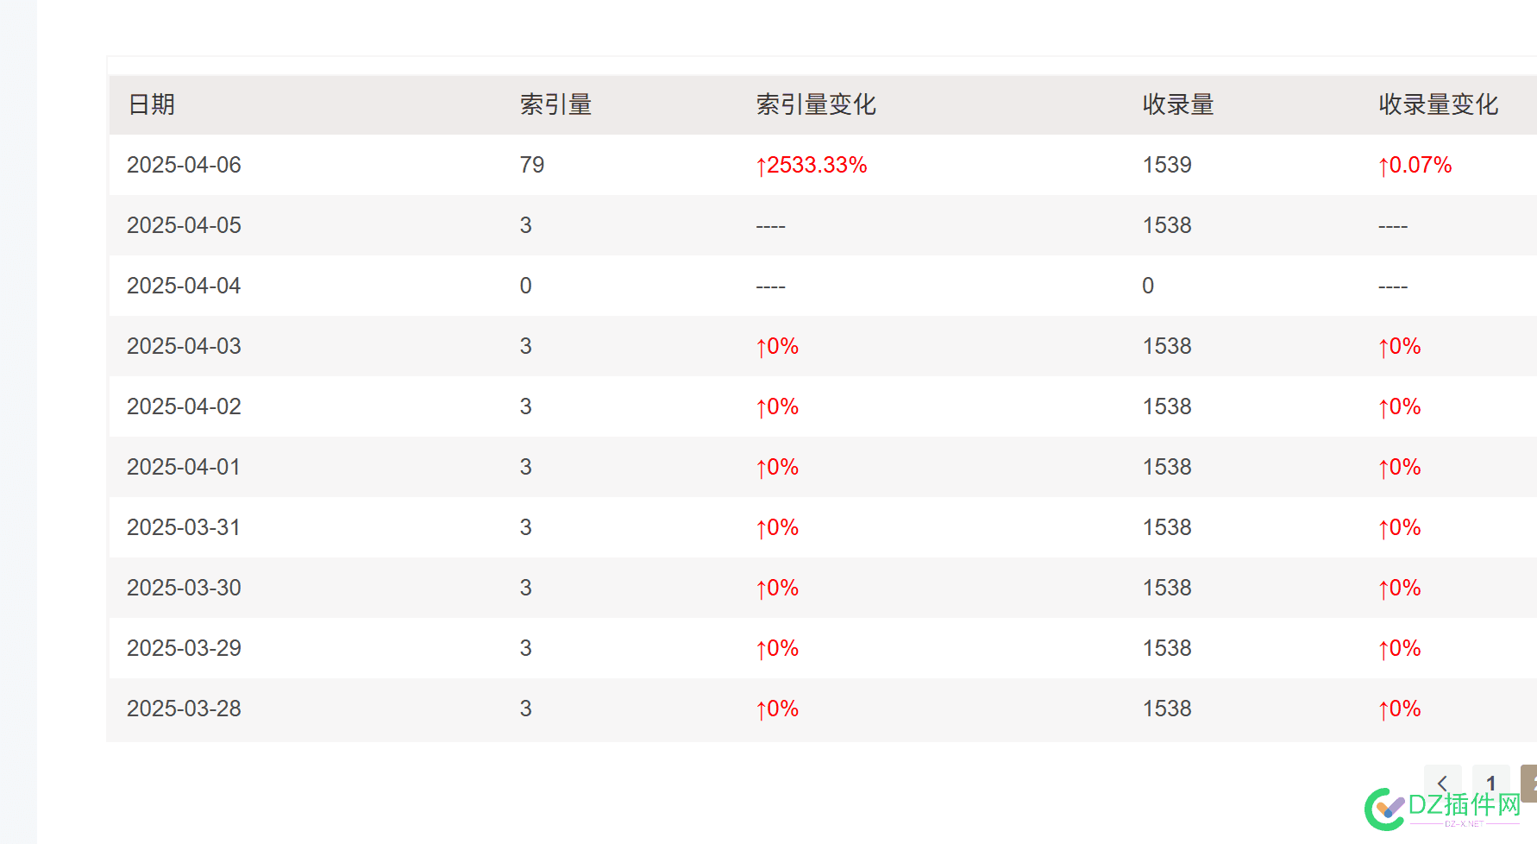Select the date 2025-04-02

184,406
